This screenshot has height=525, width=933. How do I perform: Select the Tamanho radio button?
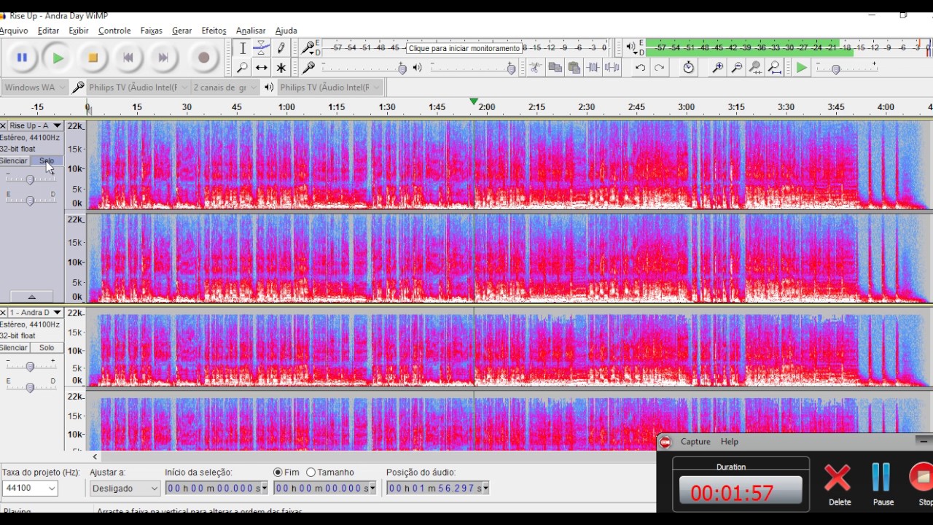click(x=311, y=472)
